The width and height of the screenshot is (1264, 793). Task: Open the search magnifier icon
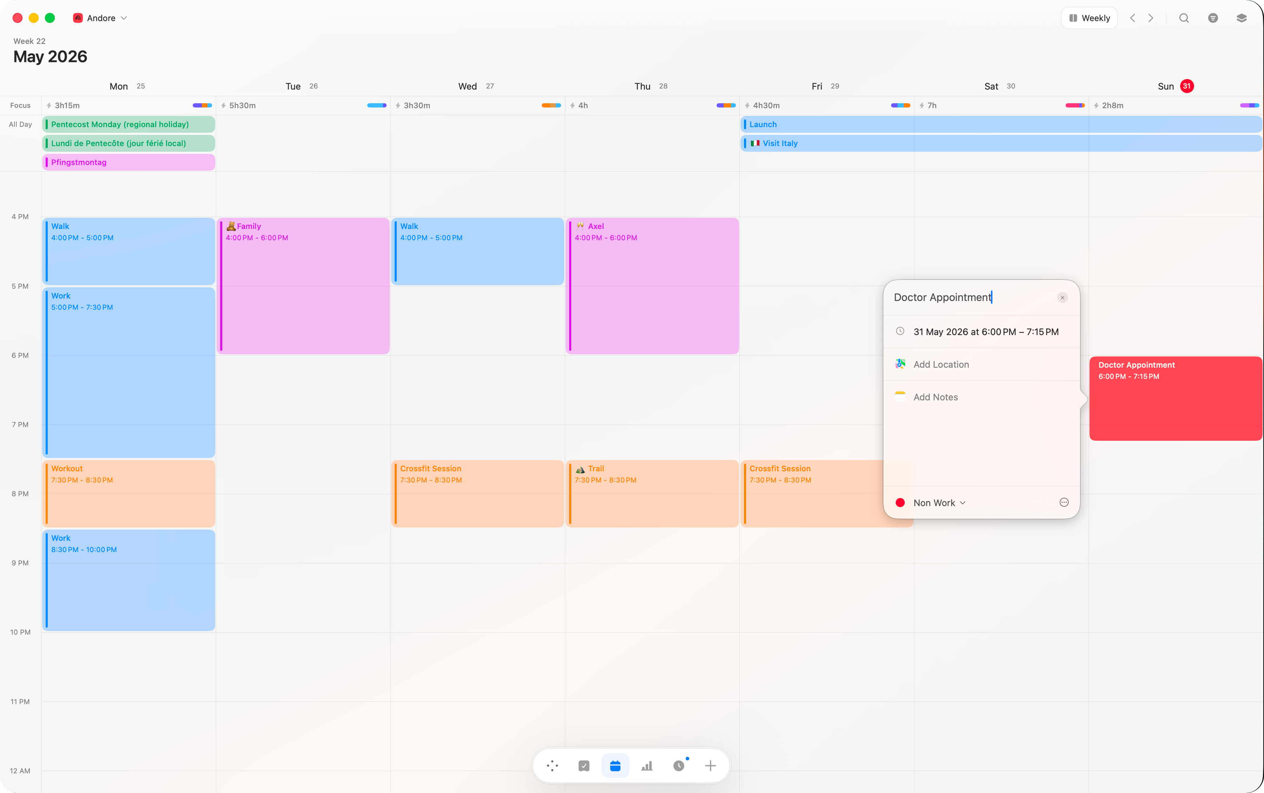[x=1184, y=18]
